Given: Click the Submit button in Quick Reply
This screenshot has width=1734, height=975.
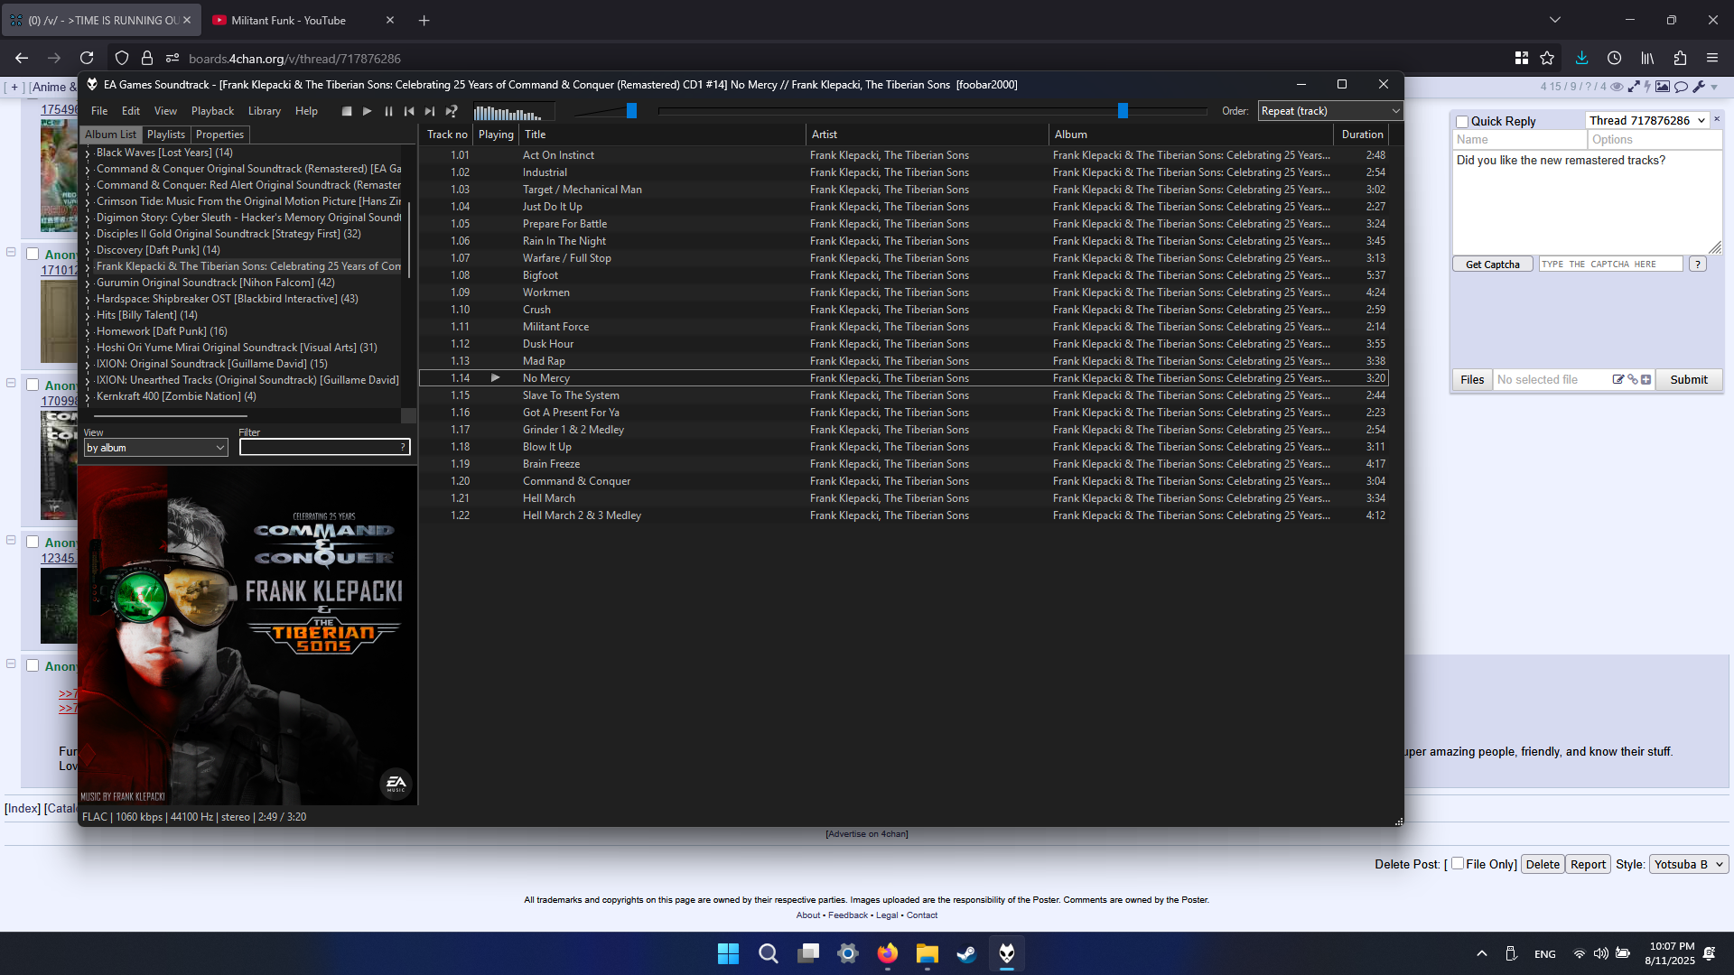Looking at the screenshot, I should click(x=1689, y=380).
